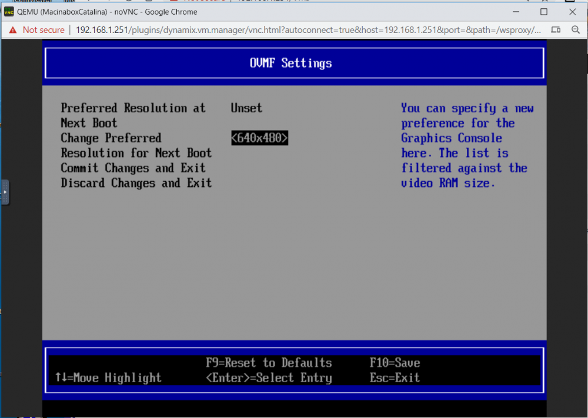Close the noVNC Chrome window

572,12
